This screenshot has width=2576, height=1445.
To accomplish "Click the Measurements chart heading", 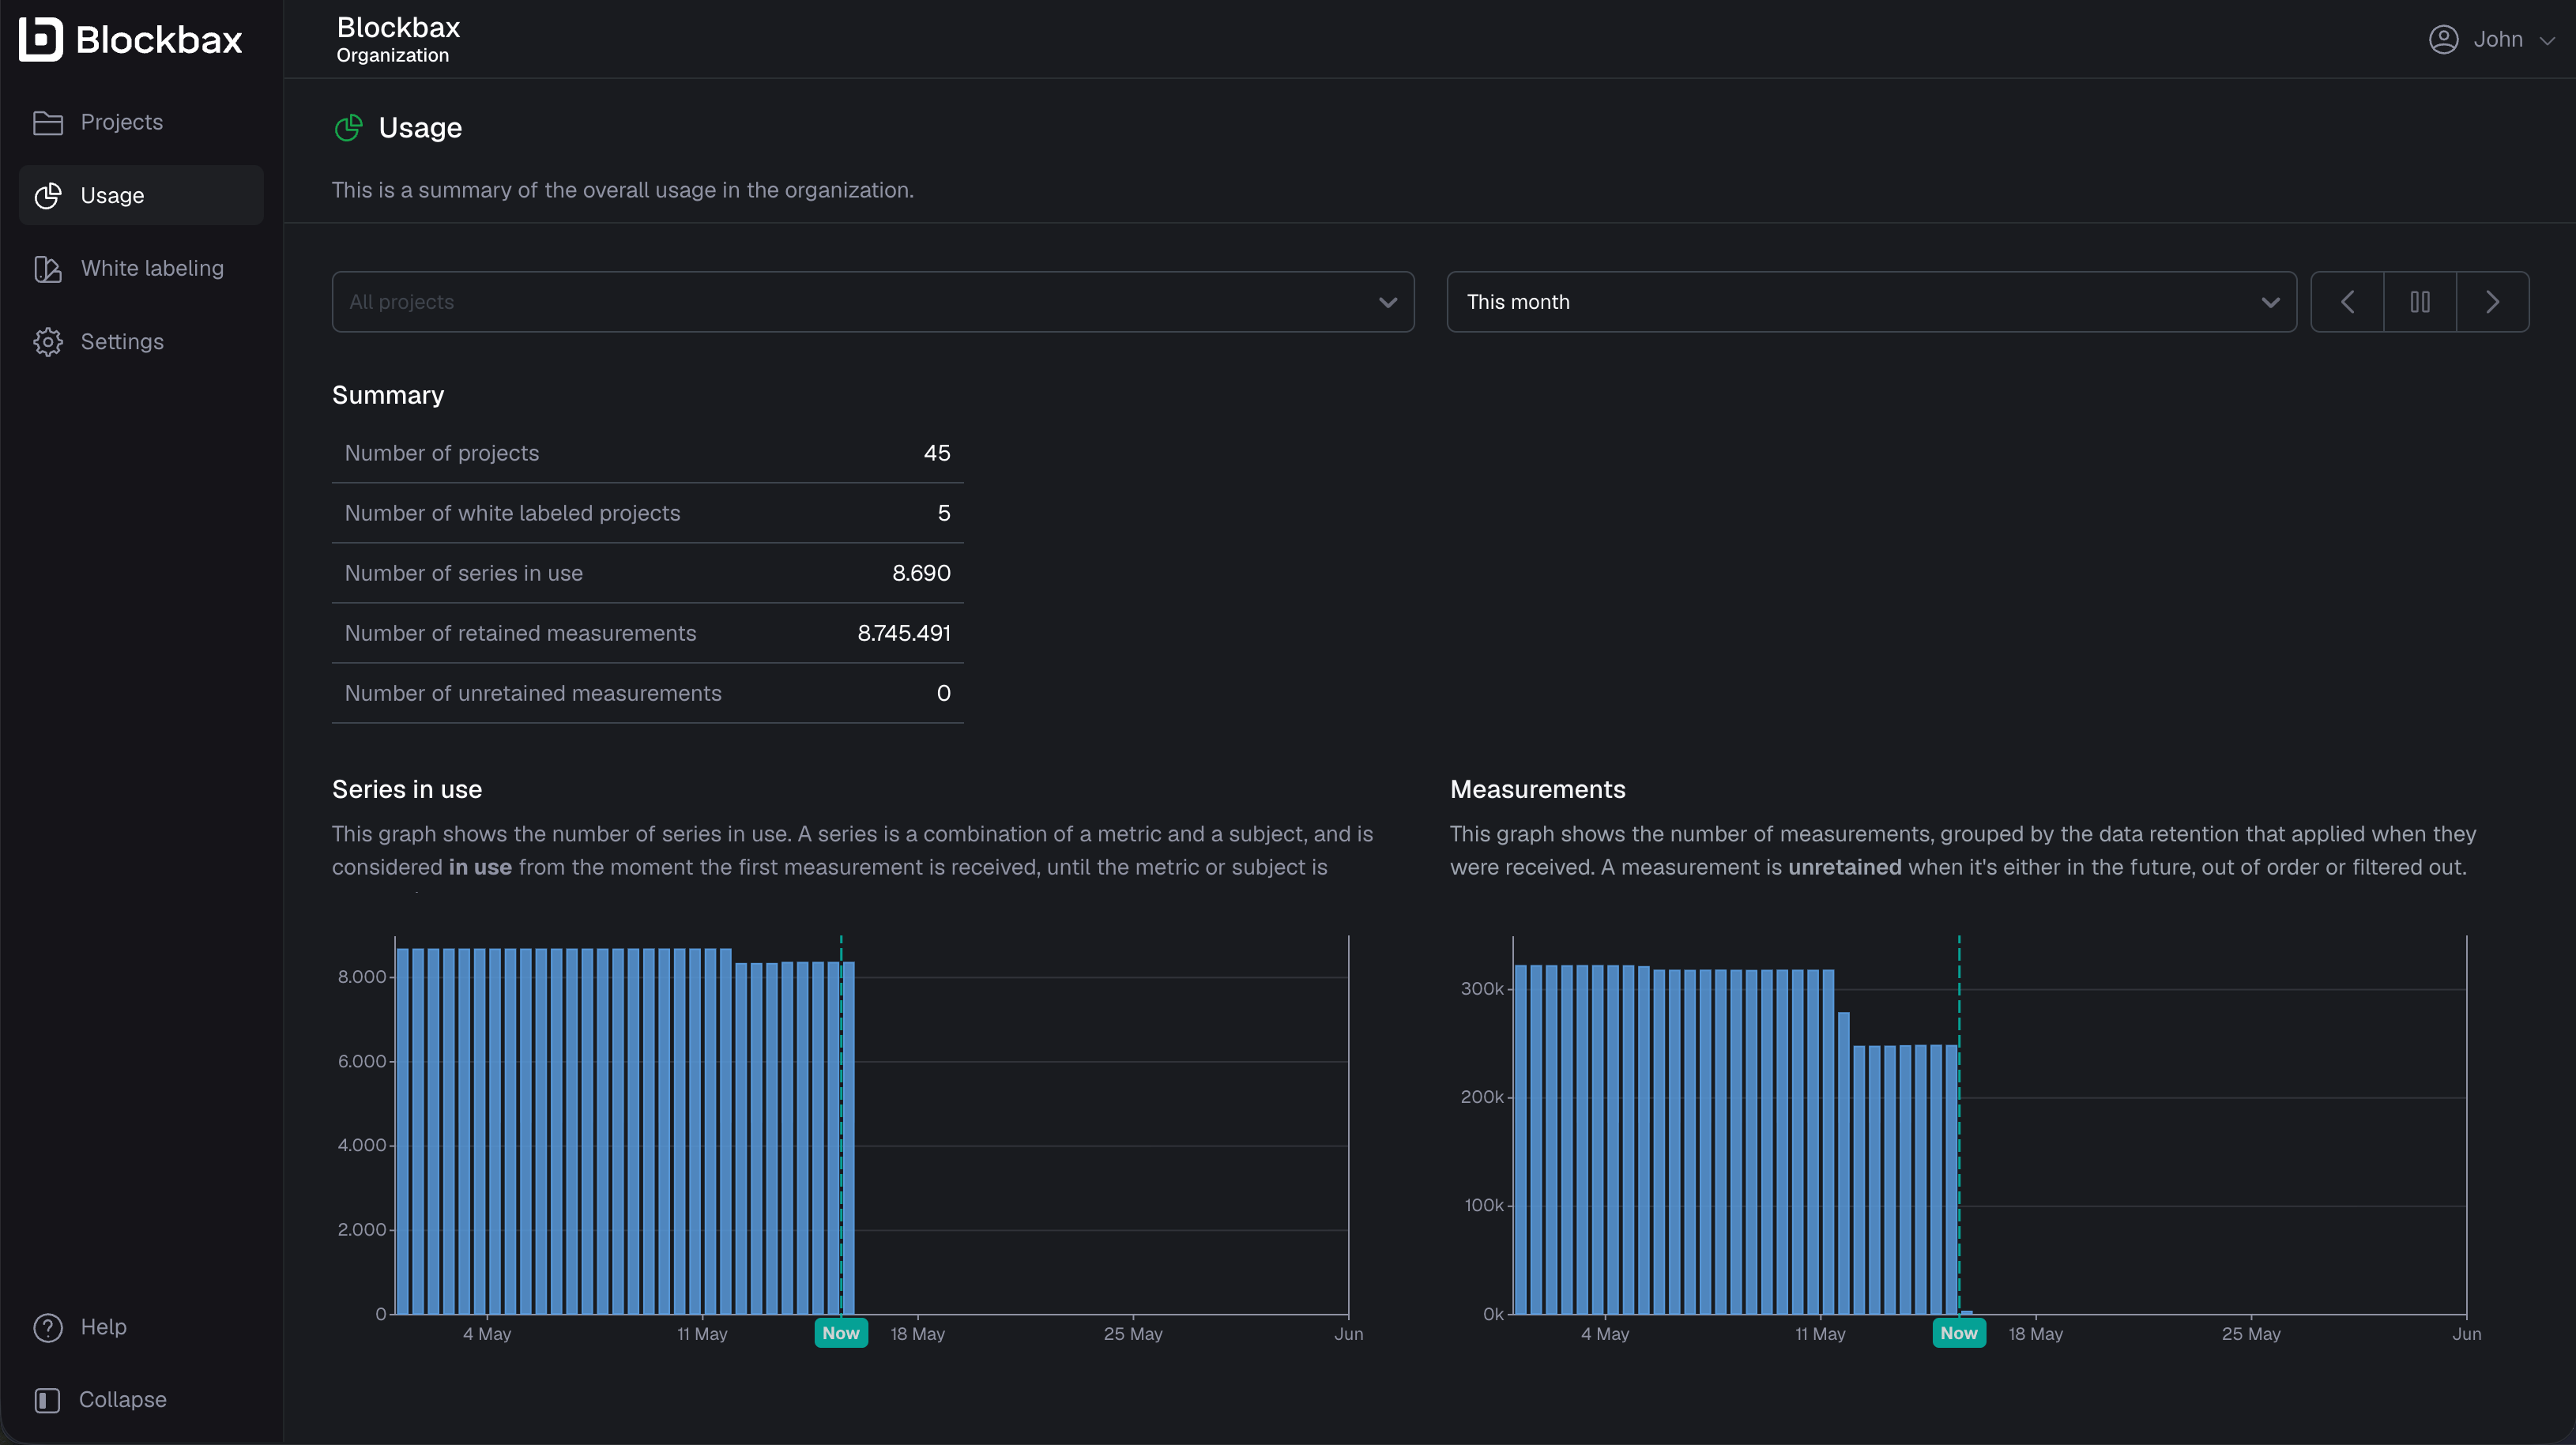I will click(x=1537, y=789).
